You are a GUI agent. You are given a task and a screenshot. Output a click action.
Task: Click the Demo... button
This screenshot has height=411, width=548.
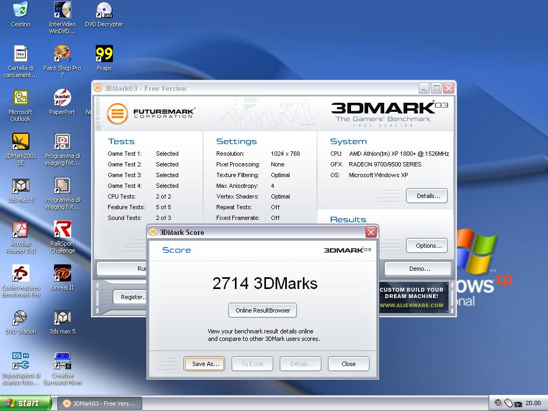click(x=418, y=269)
